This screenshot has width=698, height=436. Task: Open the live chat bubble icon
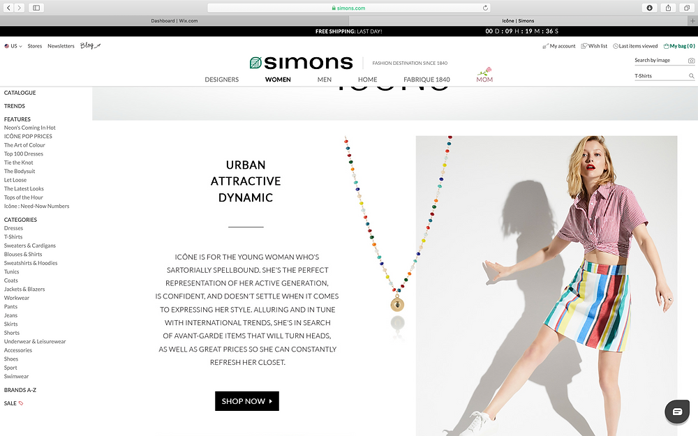click(677, 412)
